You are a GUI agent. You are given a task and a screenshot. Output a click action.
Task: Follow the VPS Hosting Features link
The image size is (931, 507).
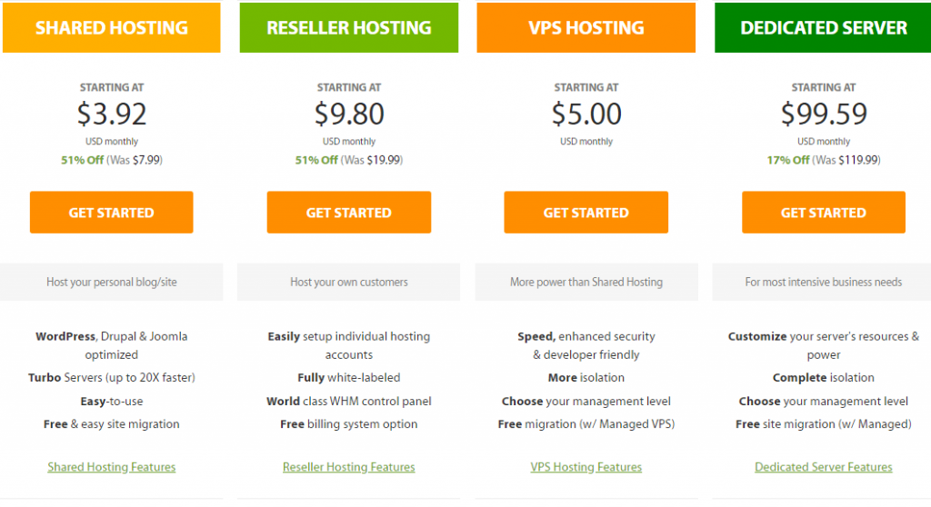(586, 467)
